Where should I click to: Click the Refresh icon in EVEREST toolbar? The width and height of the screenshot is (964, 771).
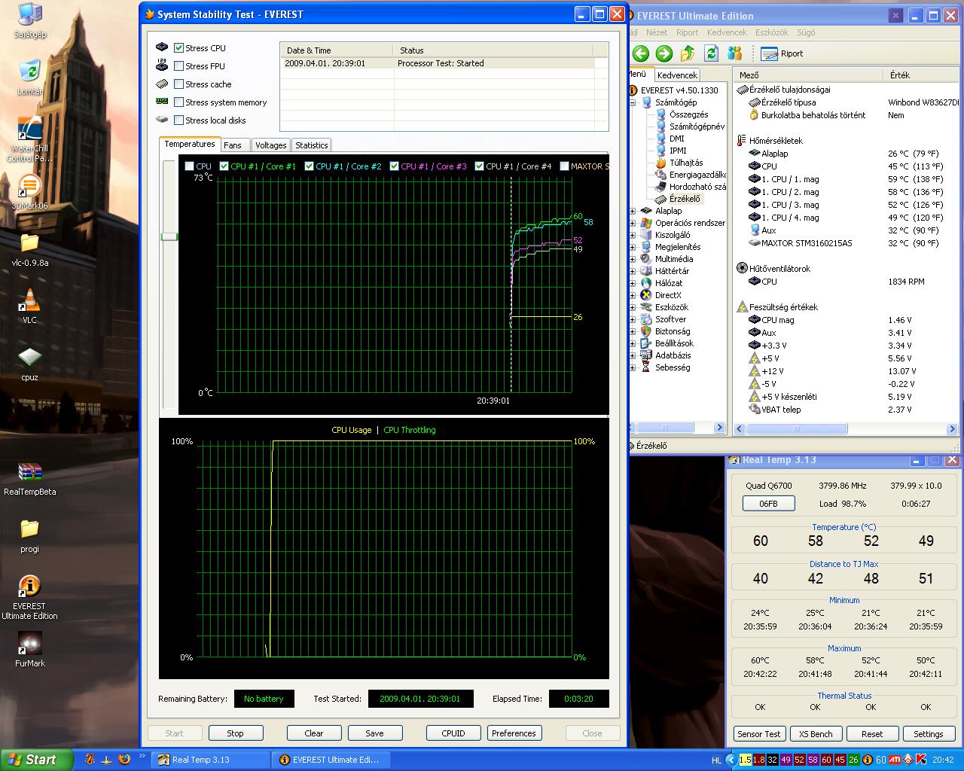tap(711, 53)
